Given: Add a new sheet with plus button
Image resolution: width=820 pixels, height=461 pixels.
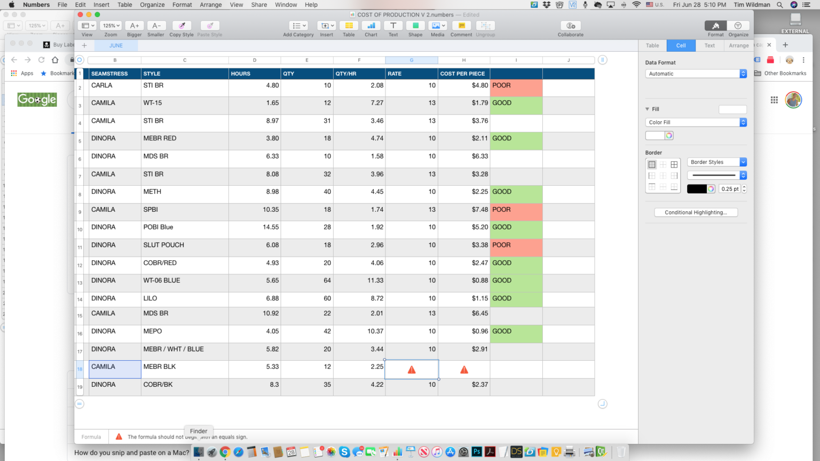Looking at the screenshot, I should (84, 45).
